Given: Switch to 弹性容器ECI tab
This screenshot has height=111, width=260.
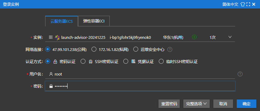Looking at the screenshot, I should tap(94, 21).
